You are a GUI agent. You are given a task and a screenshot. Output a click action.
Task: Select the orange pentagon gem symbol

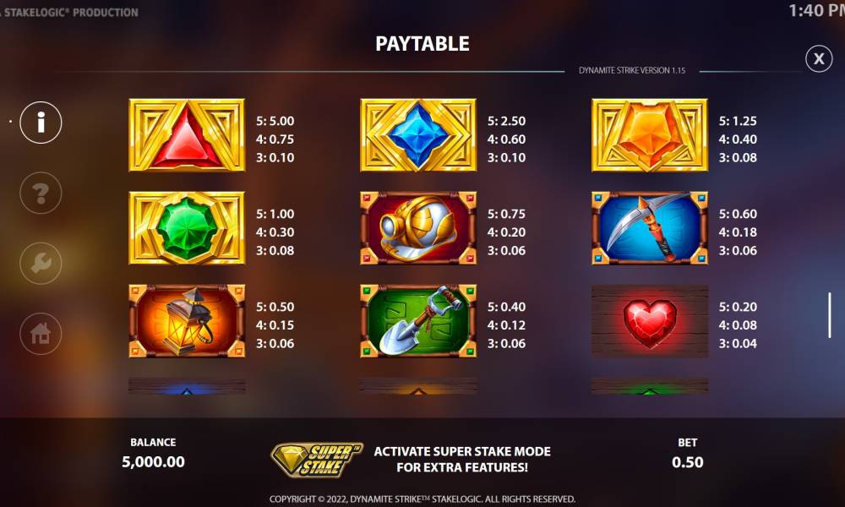tap(649, 134)
